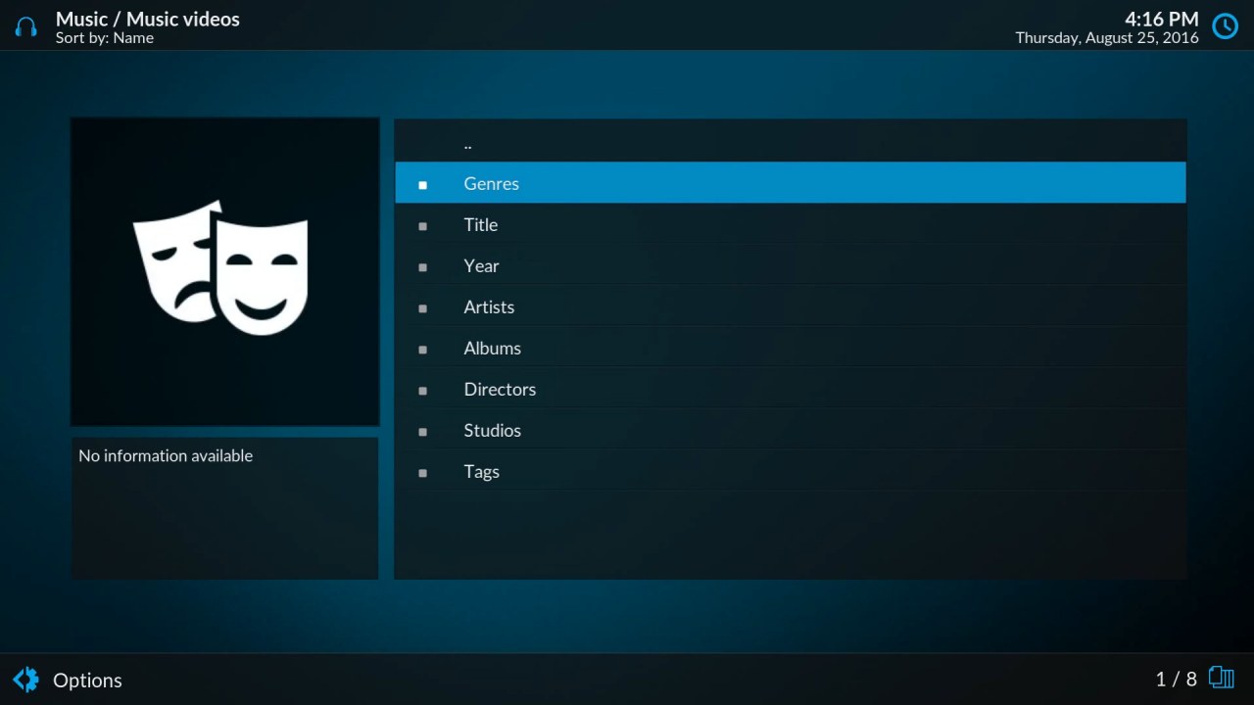Click the bullet icon next to Tags
The image size is (1254, 705).
(422, 472)
